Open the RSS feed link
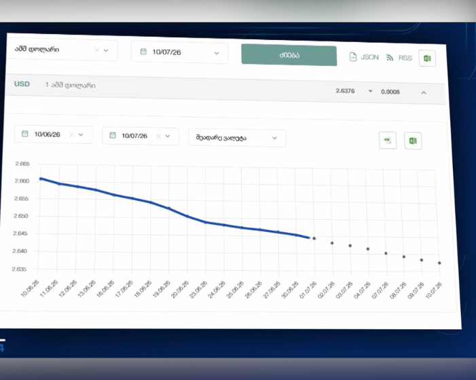 pyautogui.click(x=399, y=58)
